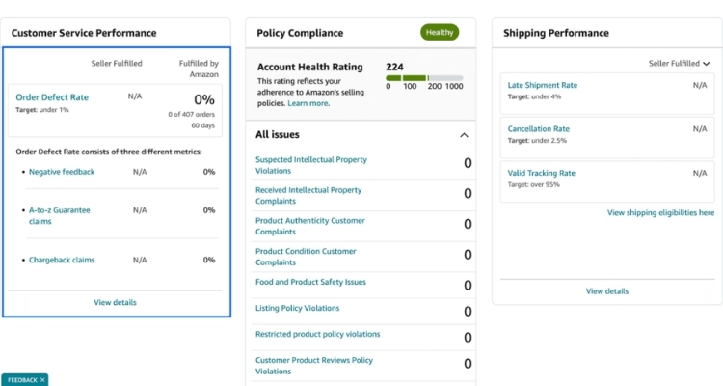This screenshot has height=386, width=723.
Task: Open Received Intellectual Property Complaints
Action: click(308, 195)
